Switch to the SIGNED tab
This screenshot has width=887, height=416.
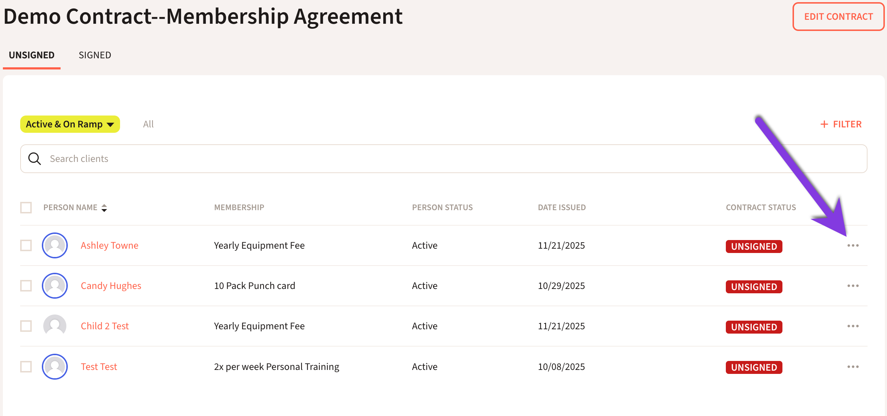[95, 55]
